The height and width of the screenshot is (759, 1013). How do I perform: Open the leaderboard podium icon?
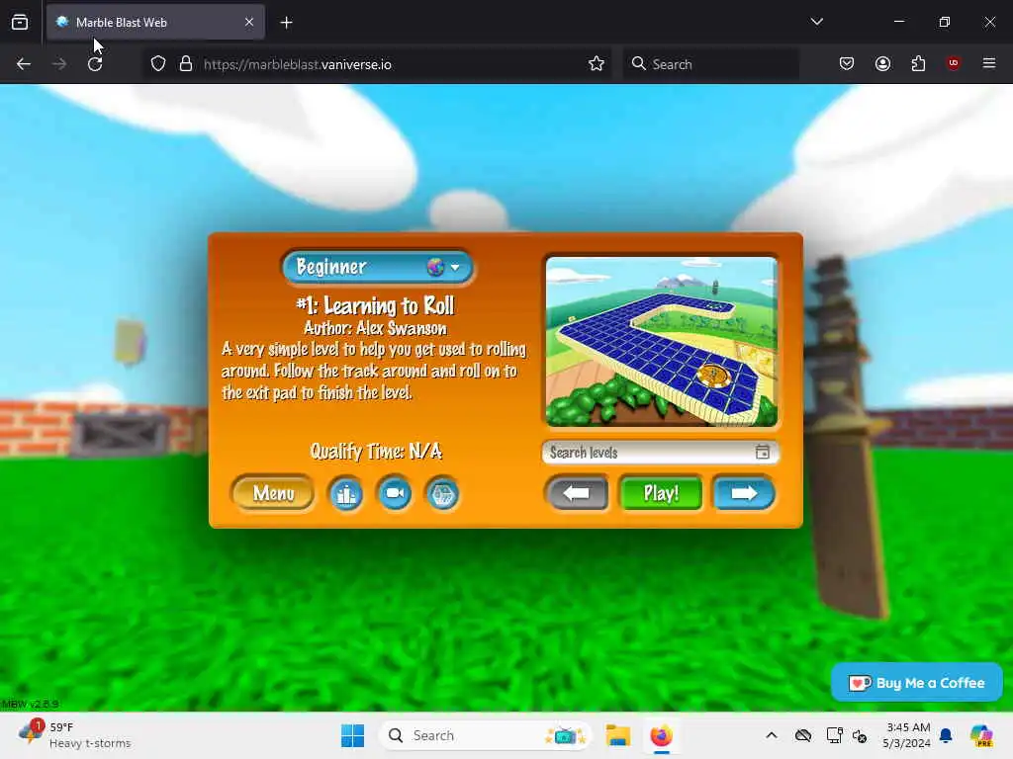346,494
